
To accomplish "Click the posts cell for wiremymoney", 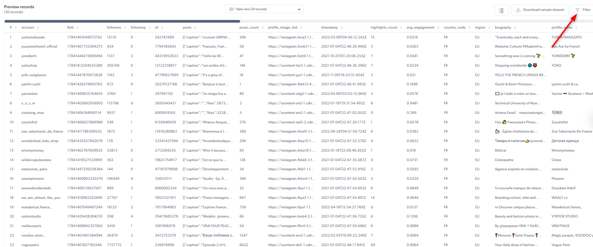I will click(x=205, y=151).
